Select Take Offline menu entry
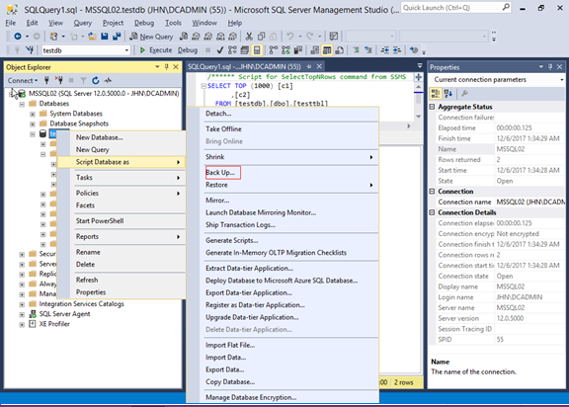 [x=223, y=128]
